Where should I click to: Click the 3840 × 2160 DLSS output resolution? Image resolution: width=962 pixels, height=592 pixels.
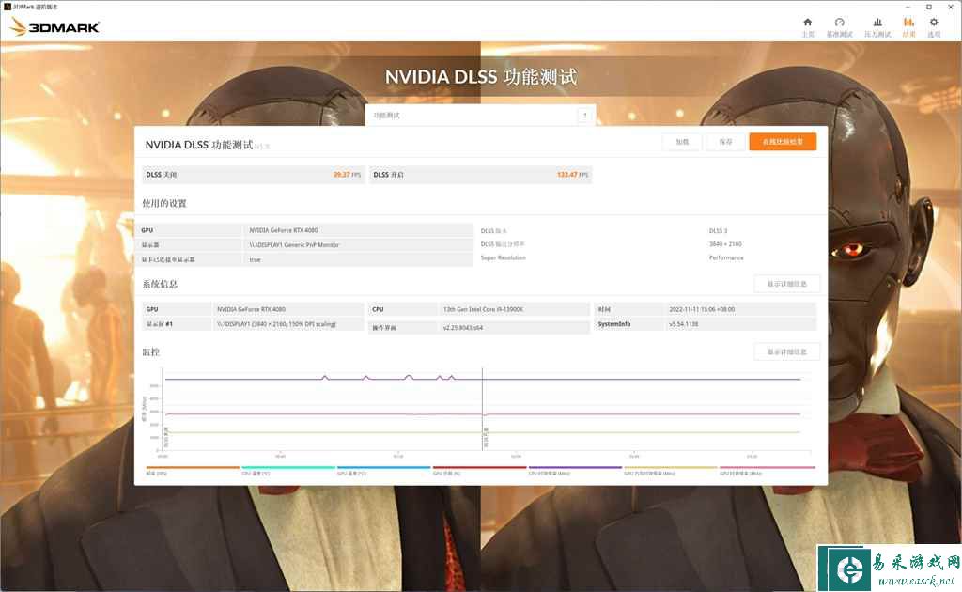[x=726, y=244]
